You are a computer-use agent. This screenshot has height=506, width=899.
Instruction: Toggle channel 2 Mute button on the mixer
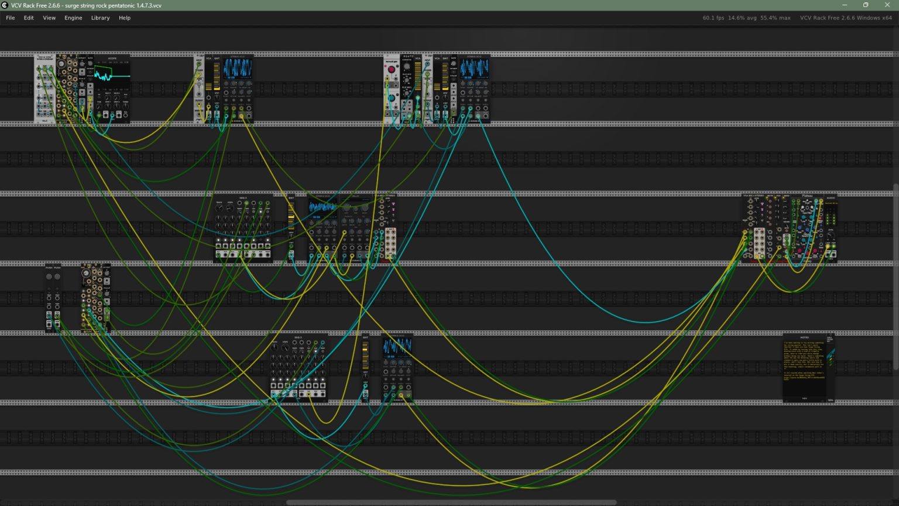pos(770,207)
